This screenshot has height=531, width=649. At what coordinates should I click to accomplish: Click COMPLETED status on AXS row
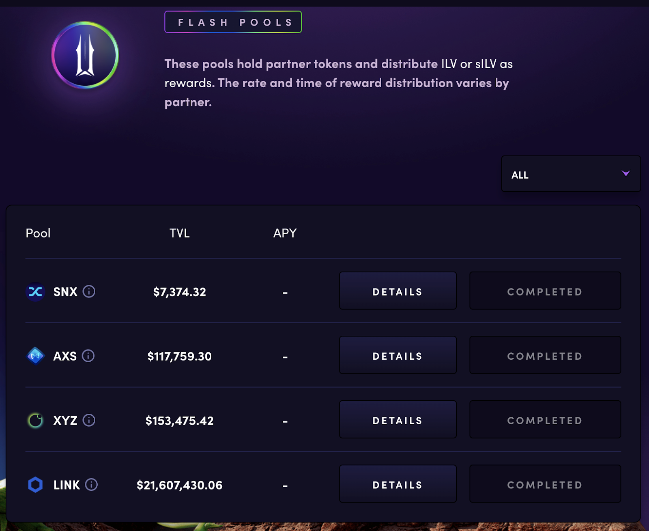pos(545,355)
